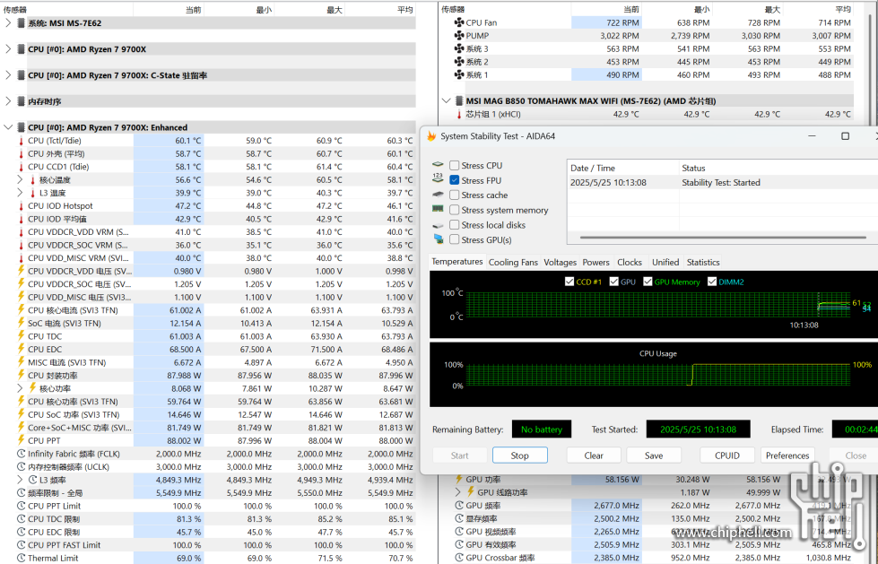Viewport: 878px width, 564px height.
Task: Click fan icon beside 系统 1 row
Action: pyautogui.click(x=459, y=74)
